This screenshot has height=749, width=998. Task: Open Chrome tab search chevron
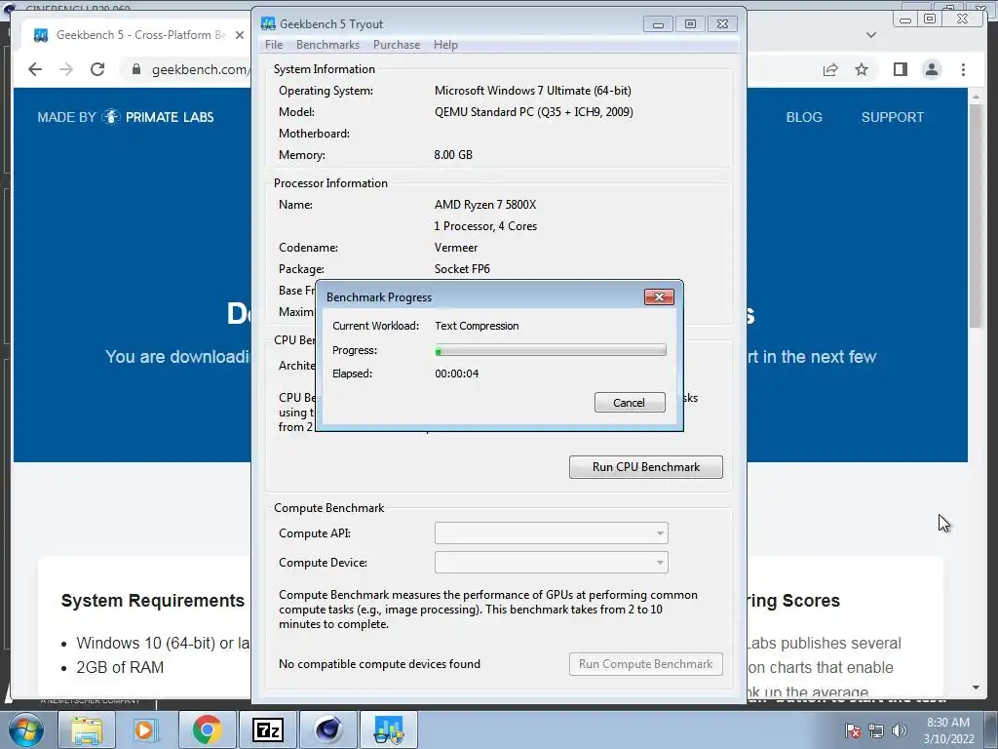pyautogui.click(x=871, y=35)
